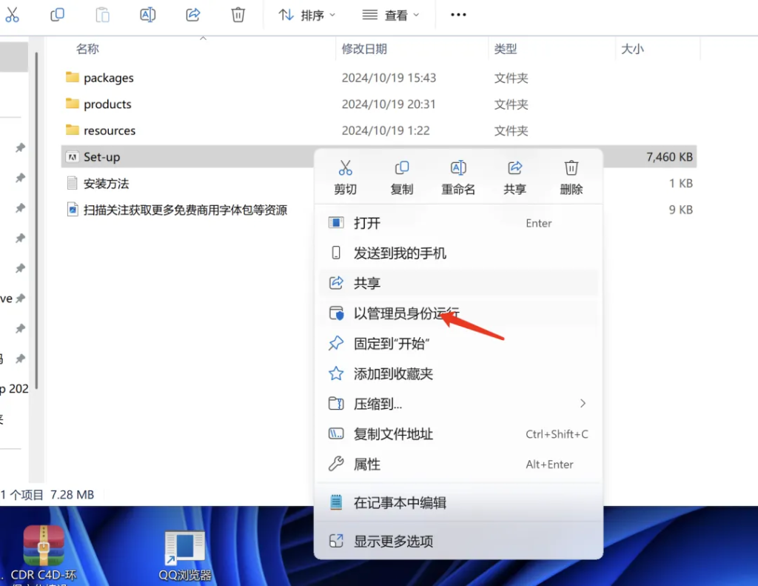Screen dimensions: 758x586
Task: Choose 显示更多选项 from context menu
Action: point(458,541)
